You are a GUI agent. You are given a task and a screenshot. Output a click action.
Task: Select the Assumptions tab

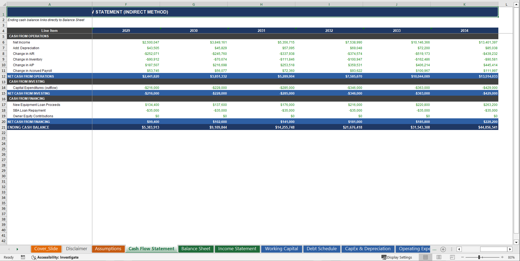pos(108,249)
